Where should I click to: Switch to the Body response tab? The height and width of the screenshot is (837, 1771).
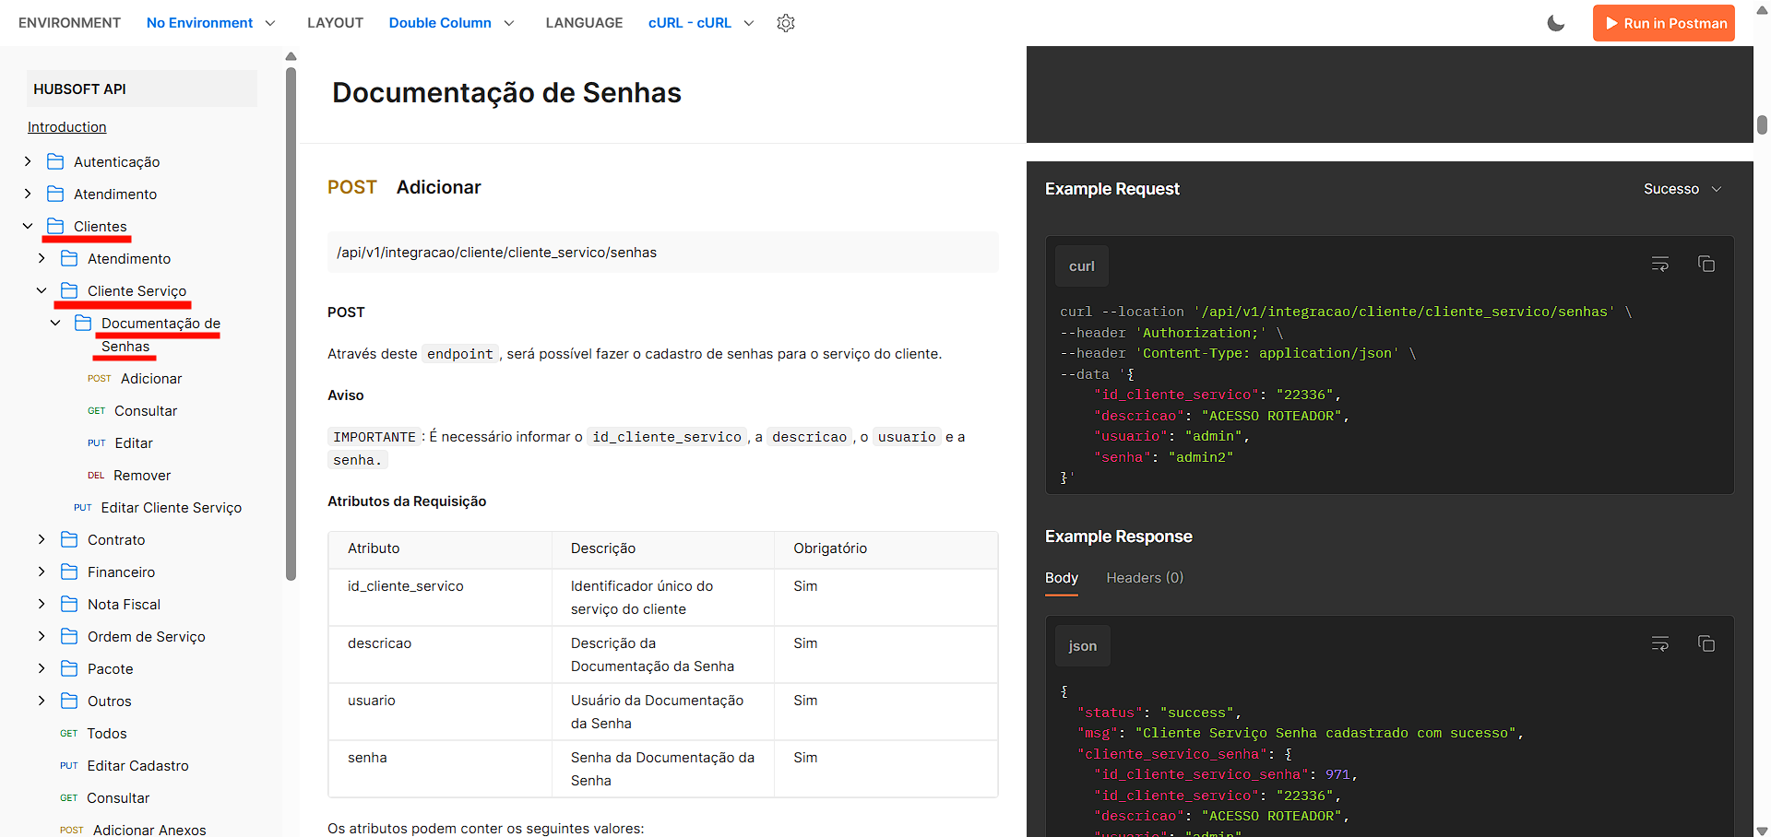1062,578
